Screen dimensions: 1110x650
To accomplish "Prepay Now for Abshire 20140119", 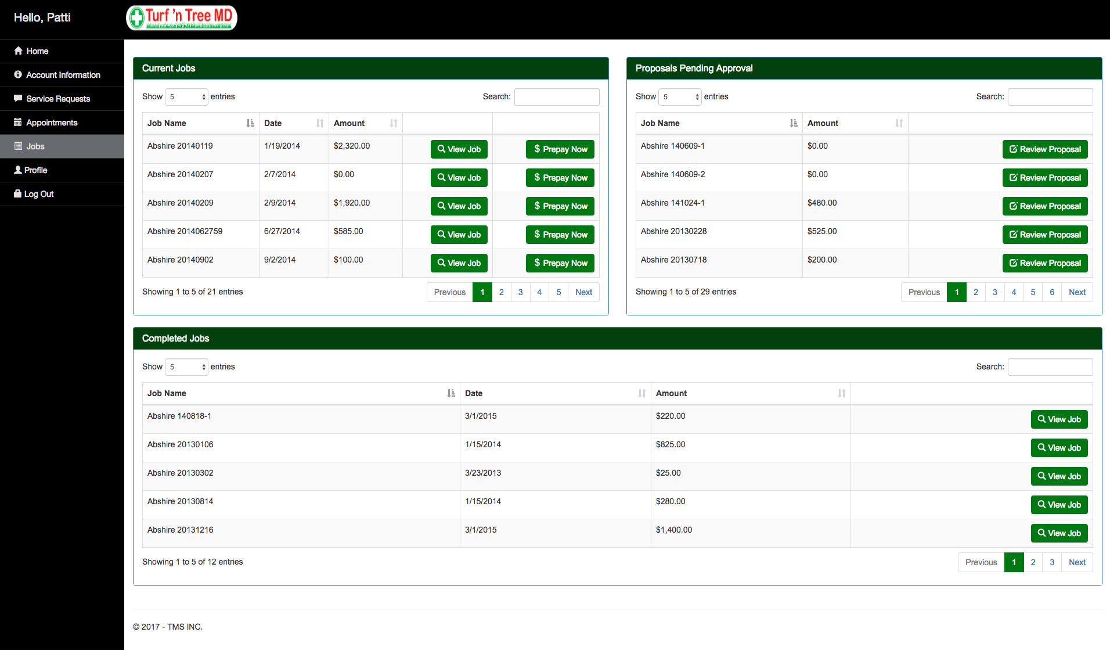I will (560, 149).
